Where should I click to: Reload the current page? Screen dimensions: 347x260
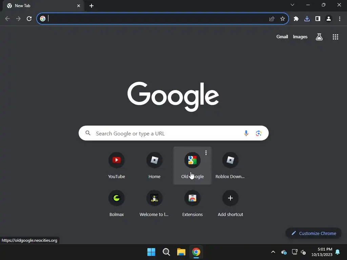coord(29,19)
